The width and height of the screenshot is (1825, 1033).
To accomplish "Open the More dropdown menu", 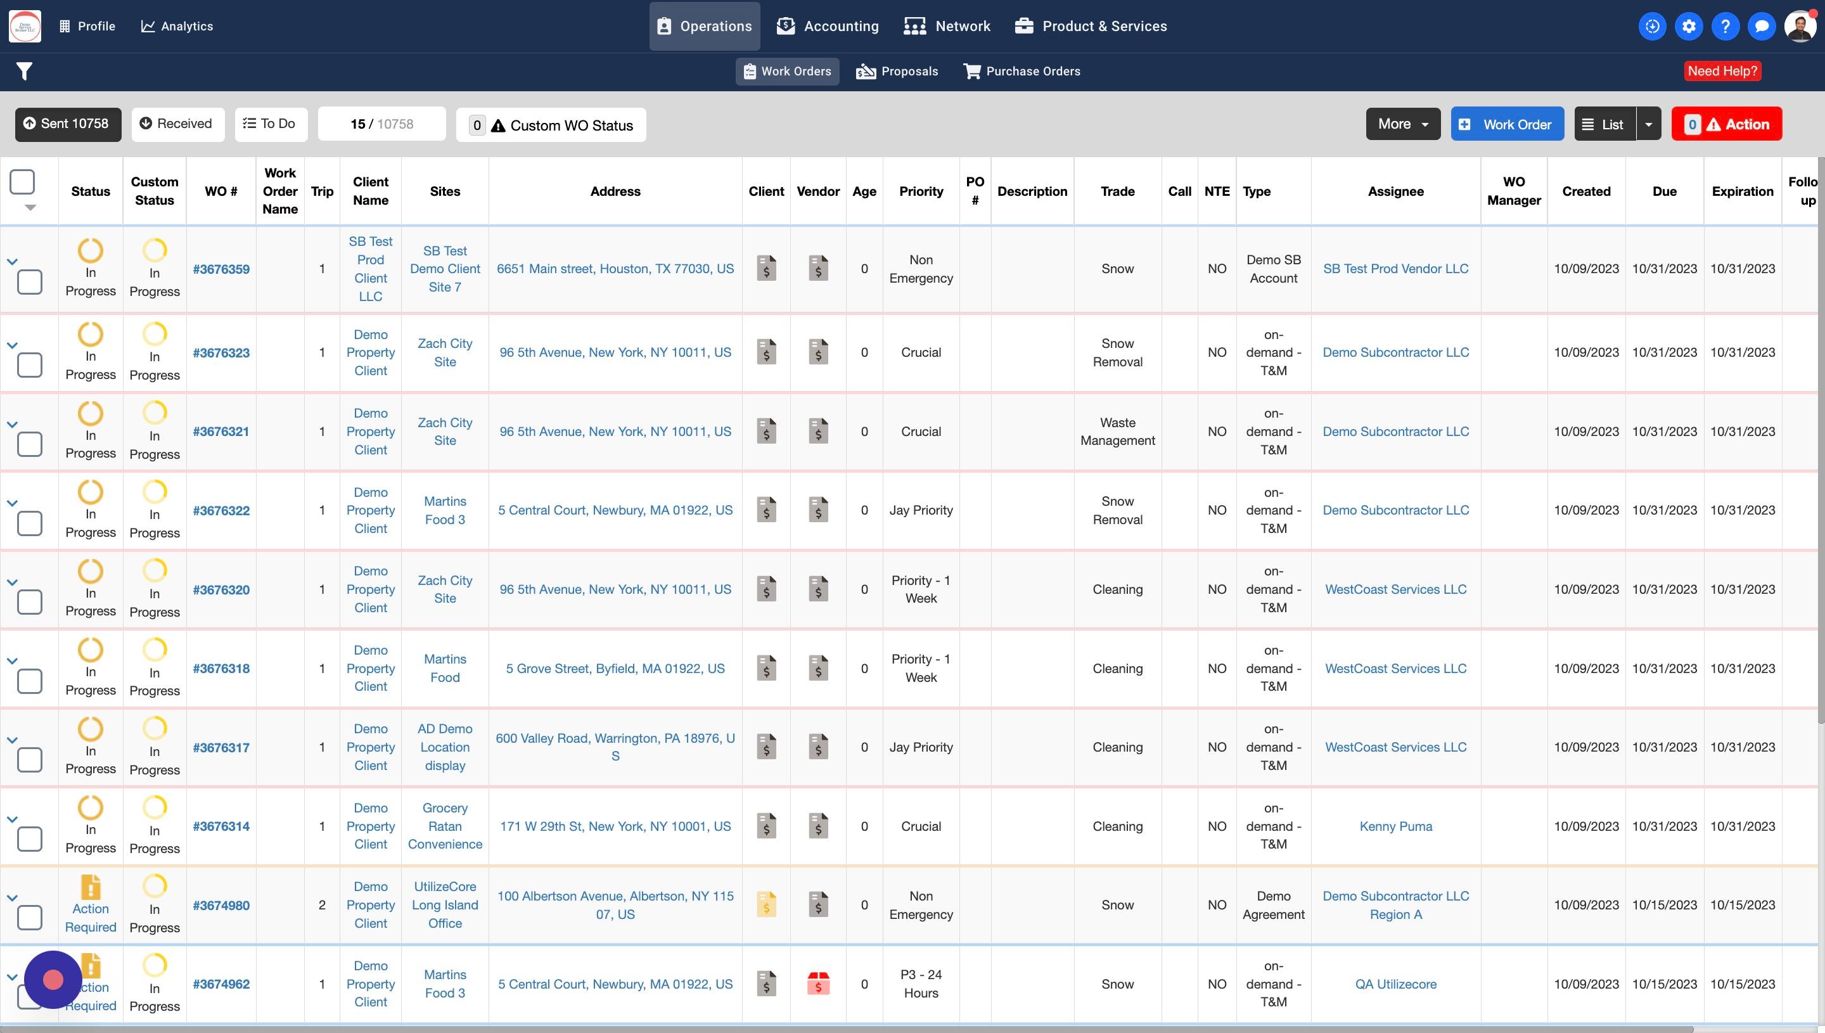I will [x=1402, y=124].
